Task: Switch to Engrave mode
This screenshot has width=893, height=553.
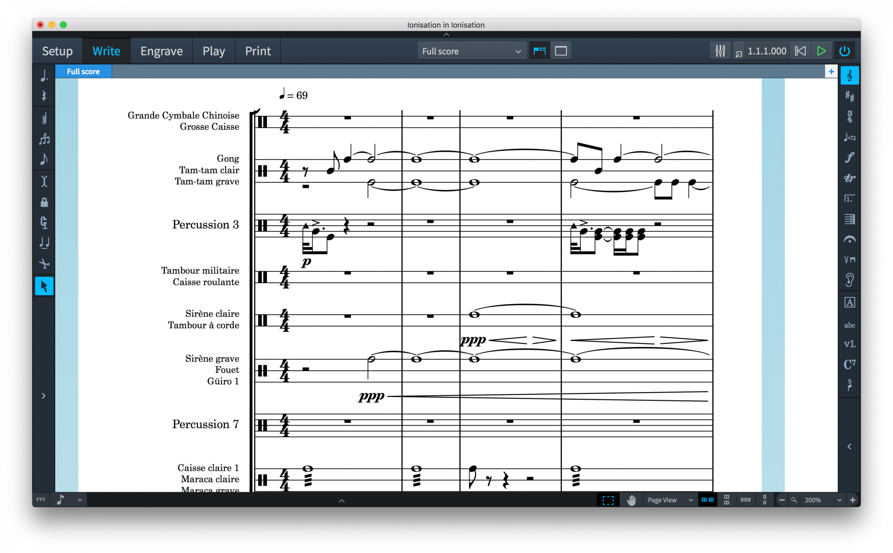Action: 161,51
